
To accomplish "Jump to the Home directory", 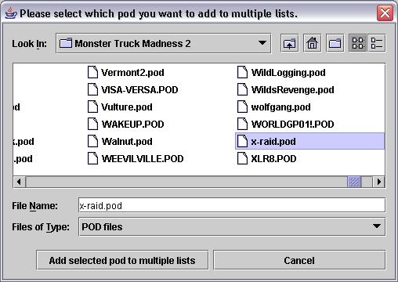I will coord(312,43).
